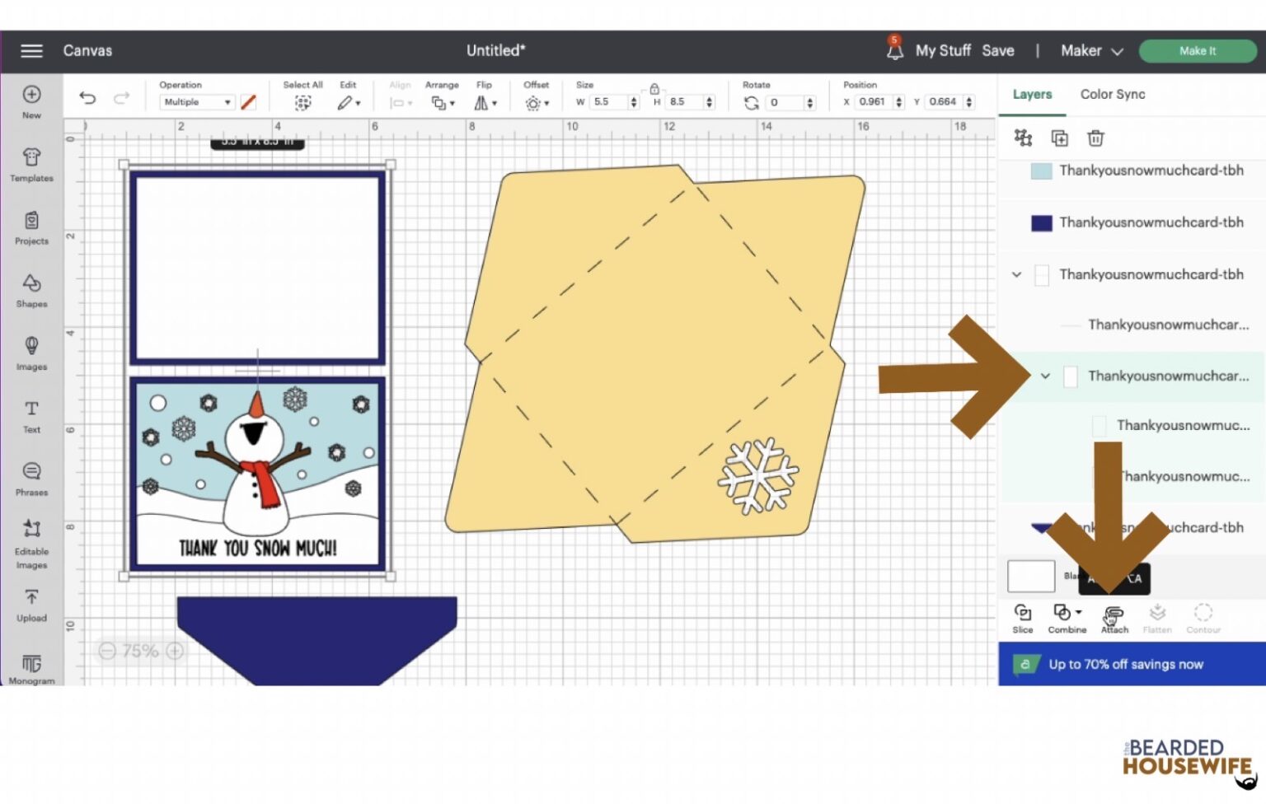Click the green Make It button
1266x804 pixels.
click(x=1197, y=51)
